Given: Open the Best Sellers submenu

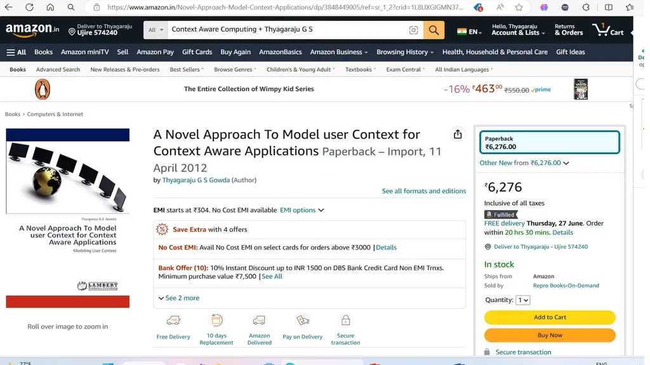Looking at the screenshot, I should [187, 70].
